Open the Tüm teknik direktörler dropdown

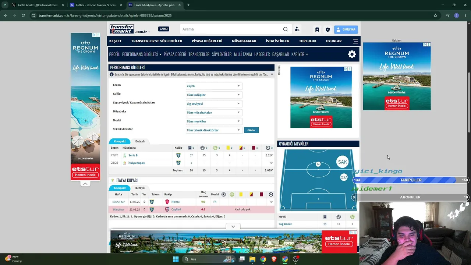214,130
